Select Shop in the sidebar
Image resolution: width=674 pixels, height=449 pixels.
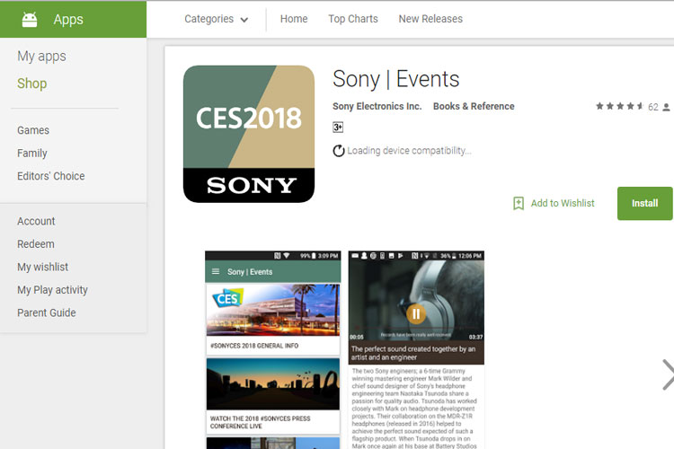31,84
